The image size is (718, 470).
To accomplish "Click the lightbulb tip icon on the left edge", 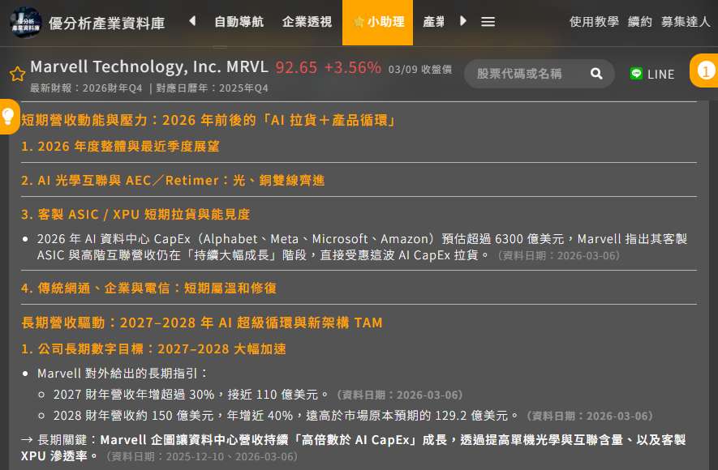I will point(8,117).
